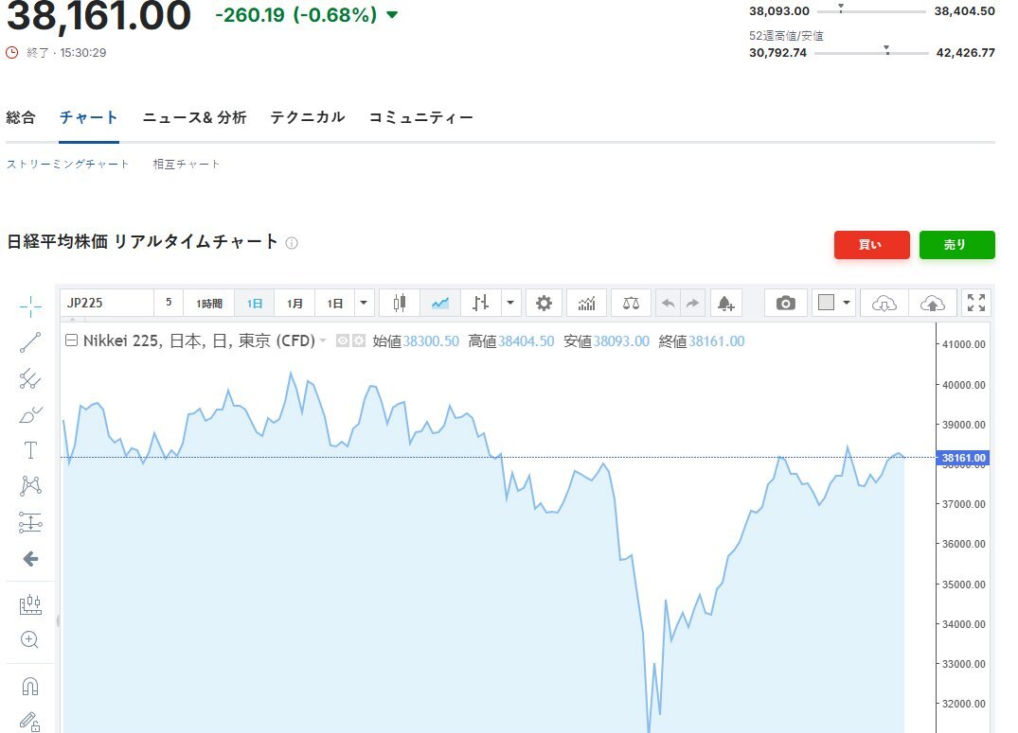Open the ニュース& 分析 tab
Viewport: 1018px width, 733px height.
pyautogui.click(x=194, y=117)
